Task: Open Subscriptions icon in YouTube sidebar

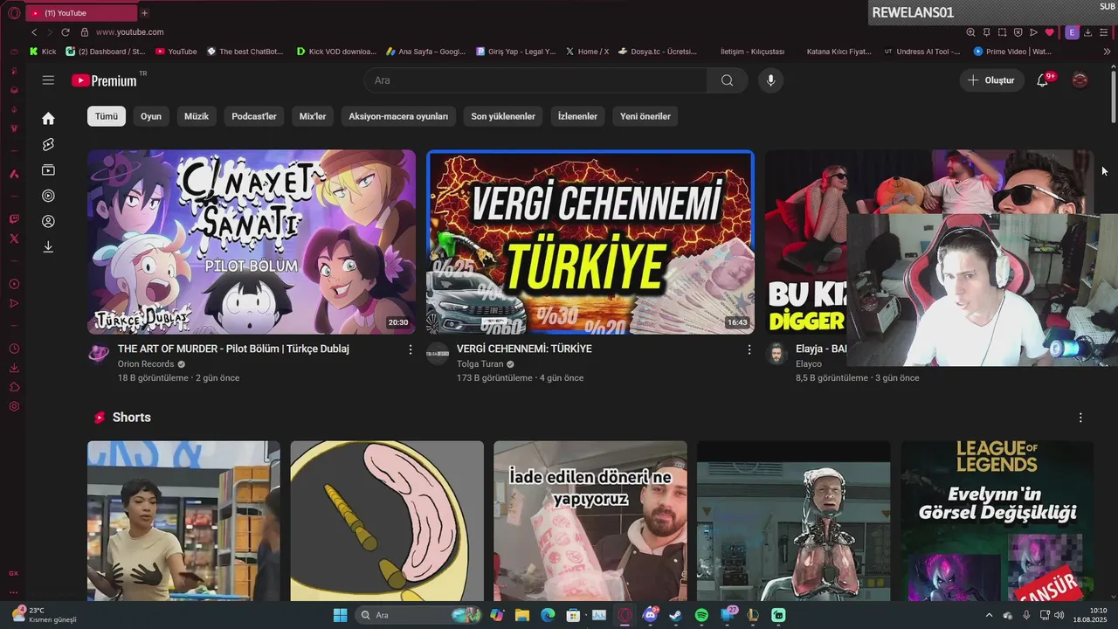Action: click(48, 170)
